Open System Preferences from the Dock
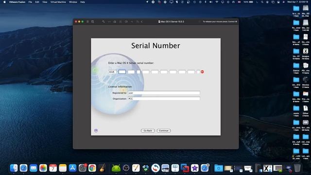Screen dimensions: 311x175 point(82,168)
